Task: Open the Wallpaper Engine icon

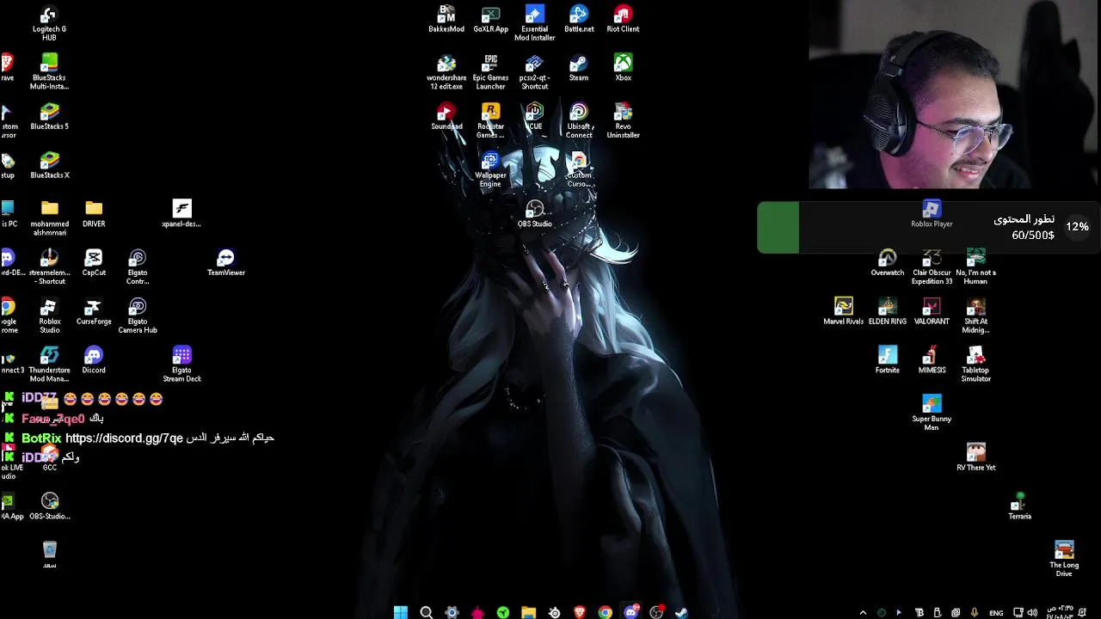Action: tap(490, 170)
